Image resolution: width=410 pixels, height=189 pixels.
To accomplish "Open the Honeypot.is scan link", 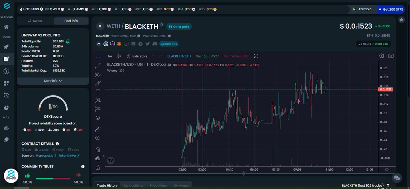I will 46,156.
